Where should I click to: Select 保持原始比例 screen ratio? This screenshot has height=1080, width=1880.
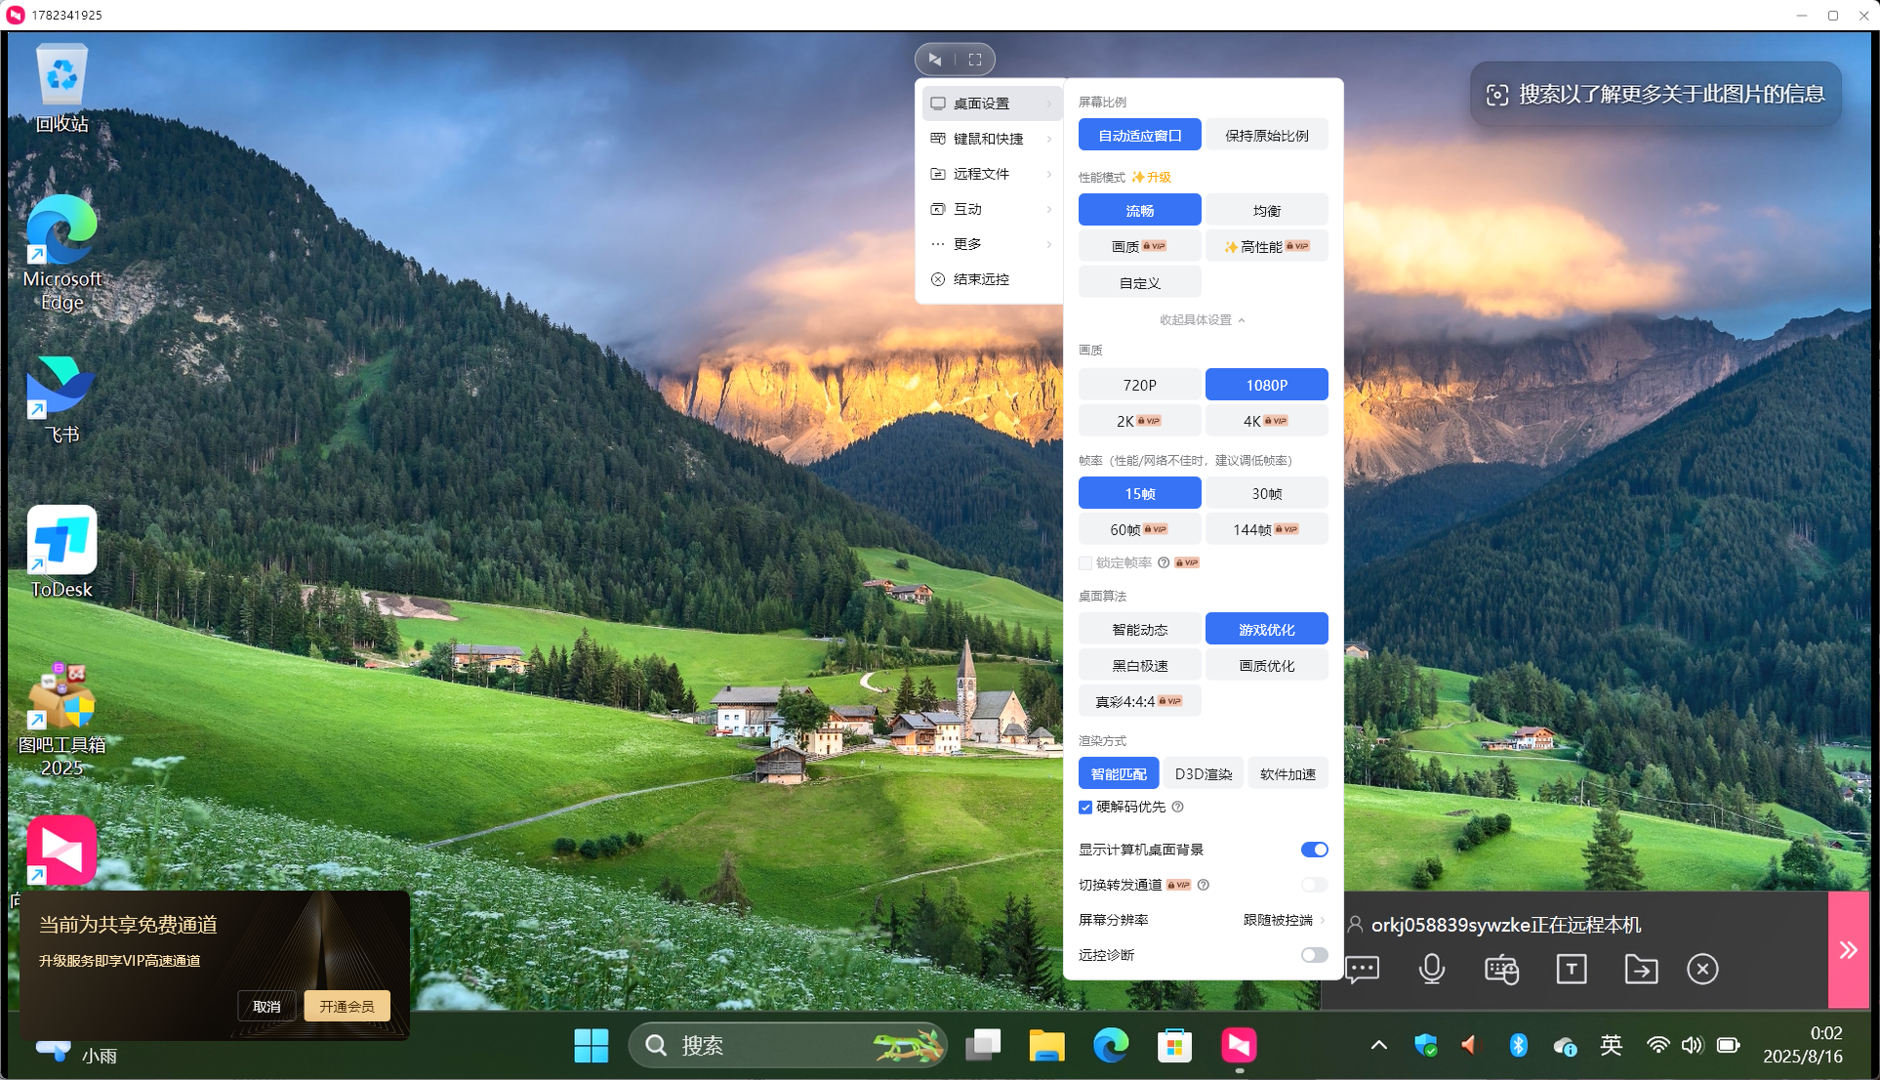(1266, 135)
